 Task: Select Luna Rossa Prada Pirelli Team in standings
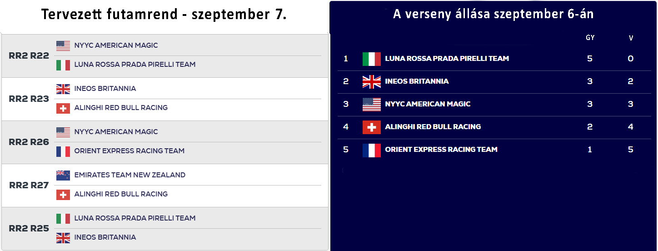(x=447, y=59)
